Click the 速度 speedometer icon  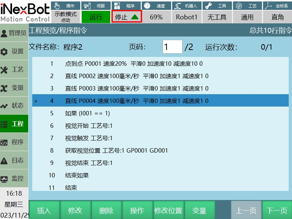147,5
